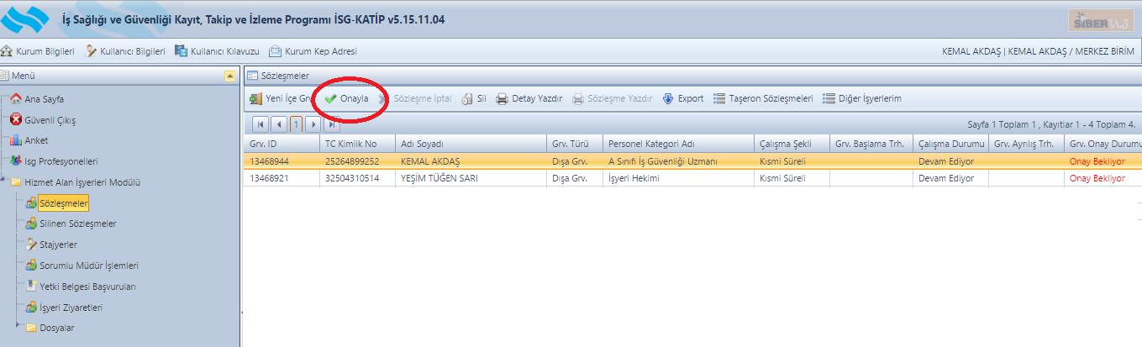Open Diğer İşyerlerim from toolbar
This screenshot has height=347, width=1142.
[x=862, y=98]
